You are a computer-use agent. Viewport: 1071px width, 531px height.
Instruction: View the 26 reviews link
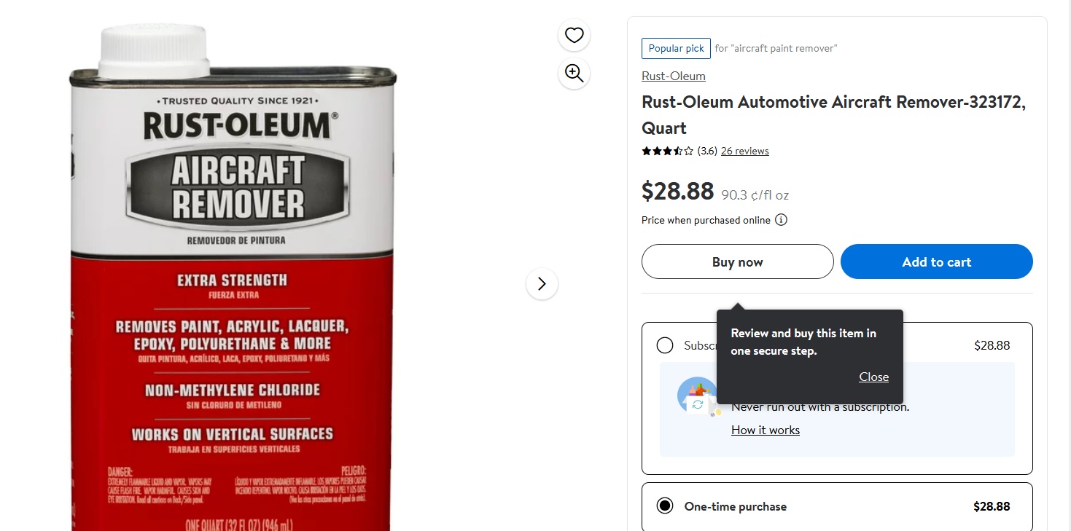(744, 152)
